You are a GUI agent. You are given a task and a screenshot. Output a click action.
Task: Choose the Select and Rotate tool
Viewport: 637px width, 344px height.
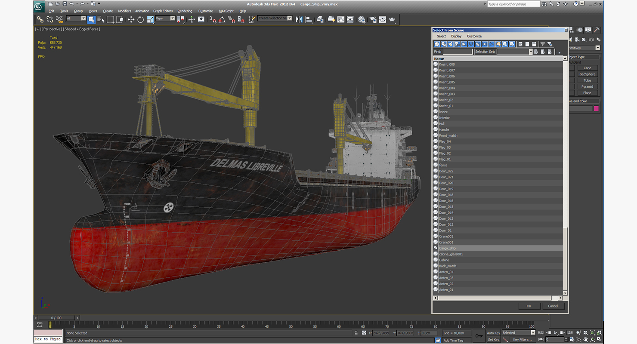[140, 19]
